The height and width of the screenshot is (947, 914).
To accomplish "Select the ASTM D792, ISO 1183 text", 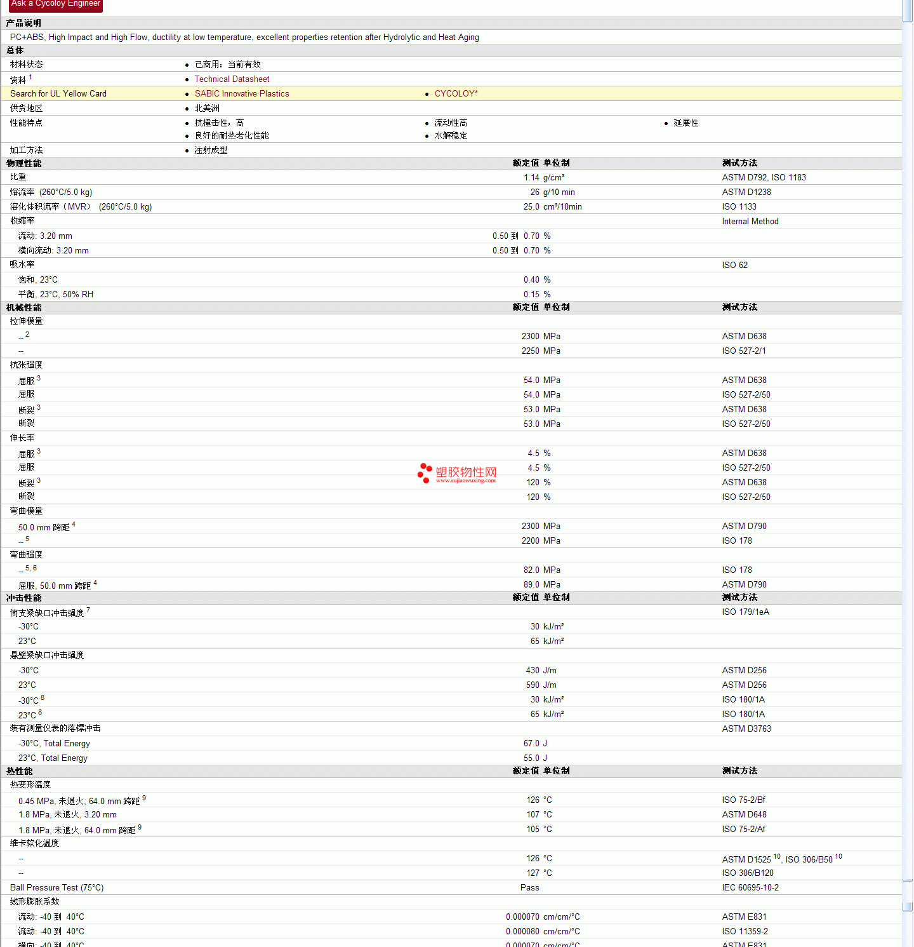I will 764,178.
